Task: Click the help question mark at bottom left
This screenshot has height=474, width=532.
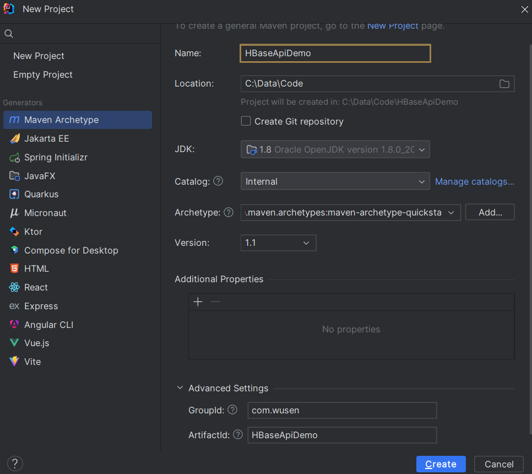Action: coord(15,464)
